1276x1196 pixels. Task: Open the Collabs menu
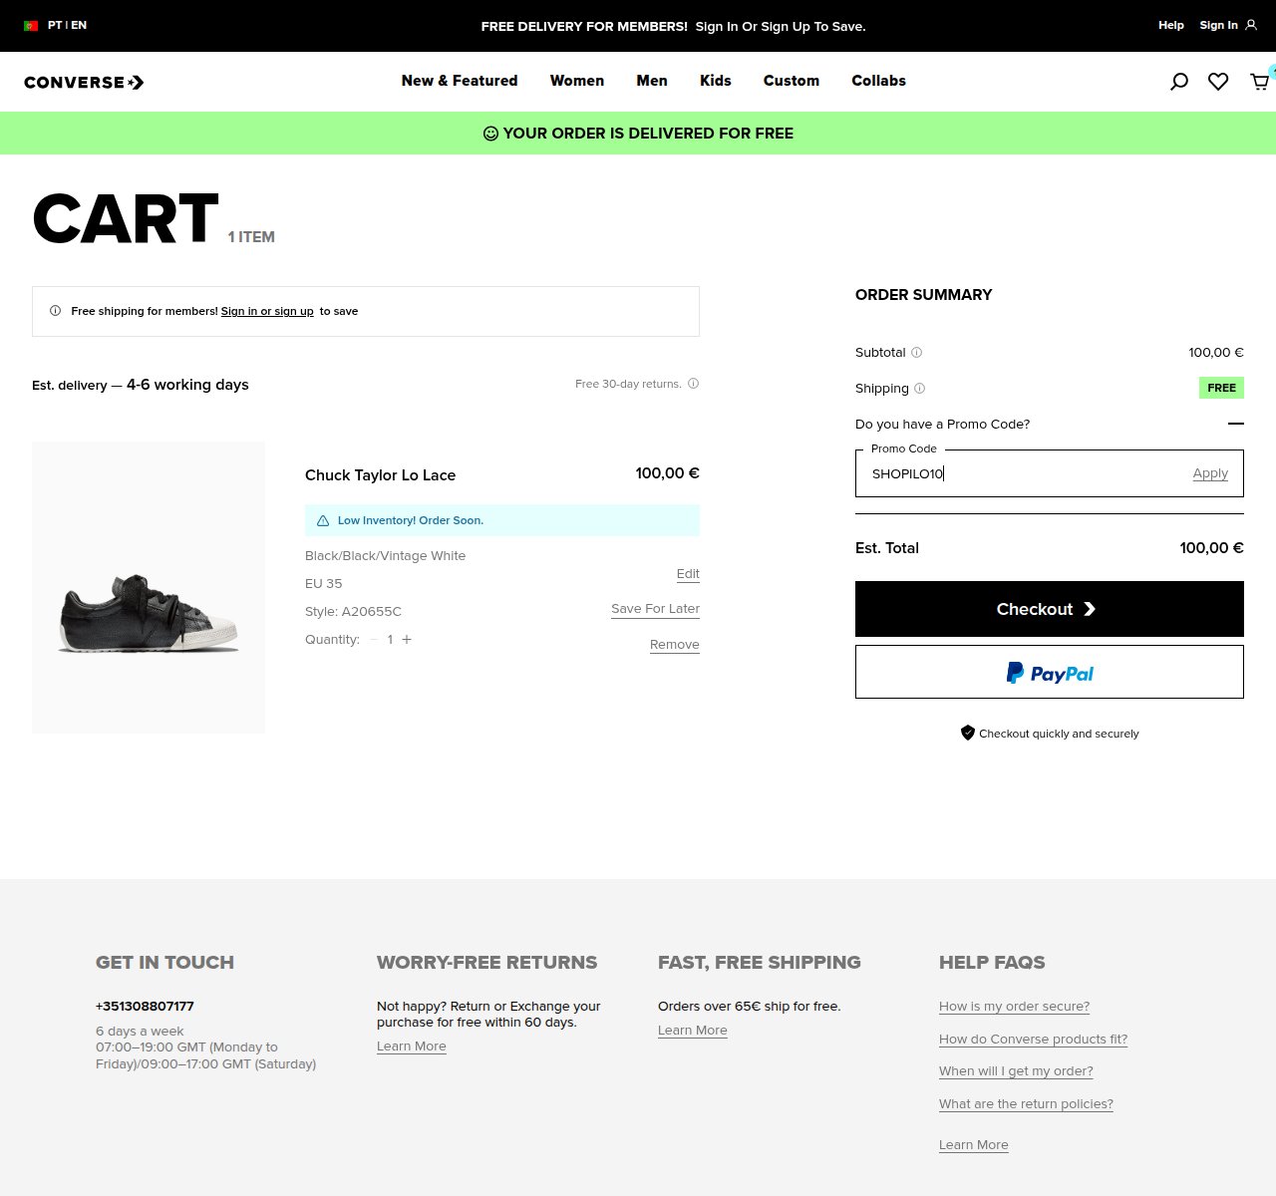878,81
